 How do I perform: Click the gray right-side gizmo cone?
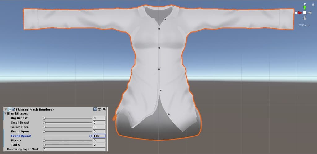coord(309,13)
